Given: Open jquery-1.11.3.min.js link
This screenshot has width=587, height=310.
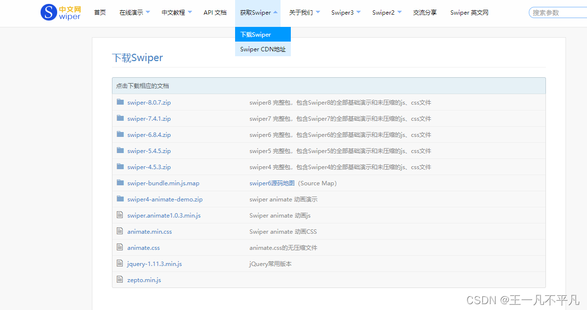Looking at the screenshot, I should [154, 264].
